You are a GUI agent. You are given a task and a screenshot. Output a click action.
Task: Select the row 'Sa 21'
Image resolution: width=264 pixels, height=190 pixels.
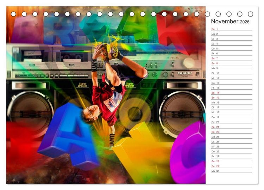coord(232,127)
